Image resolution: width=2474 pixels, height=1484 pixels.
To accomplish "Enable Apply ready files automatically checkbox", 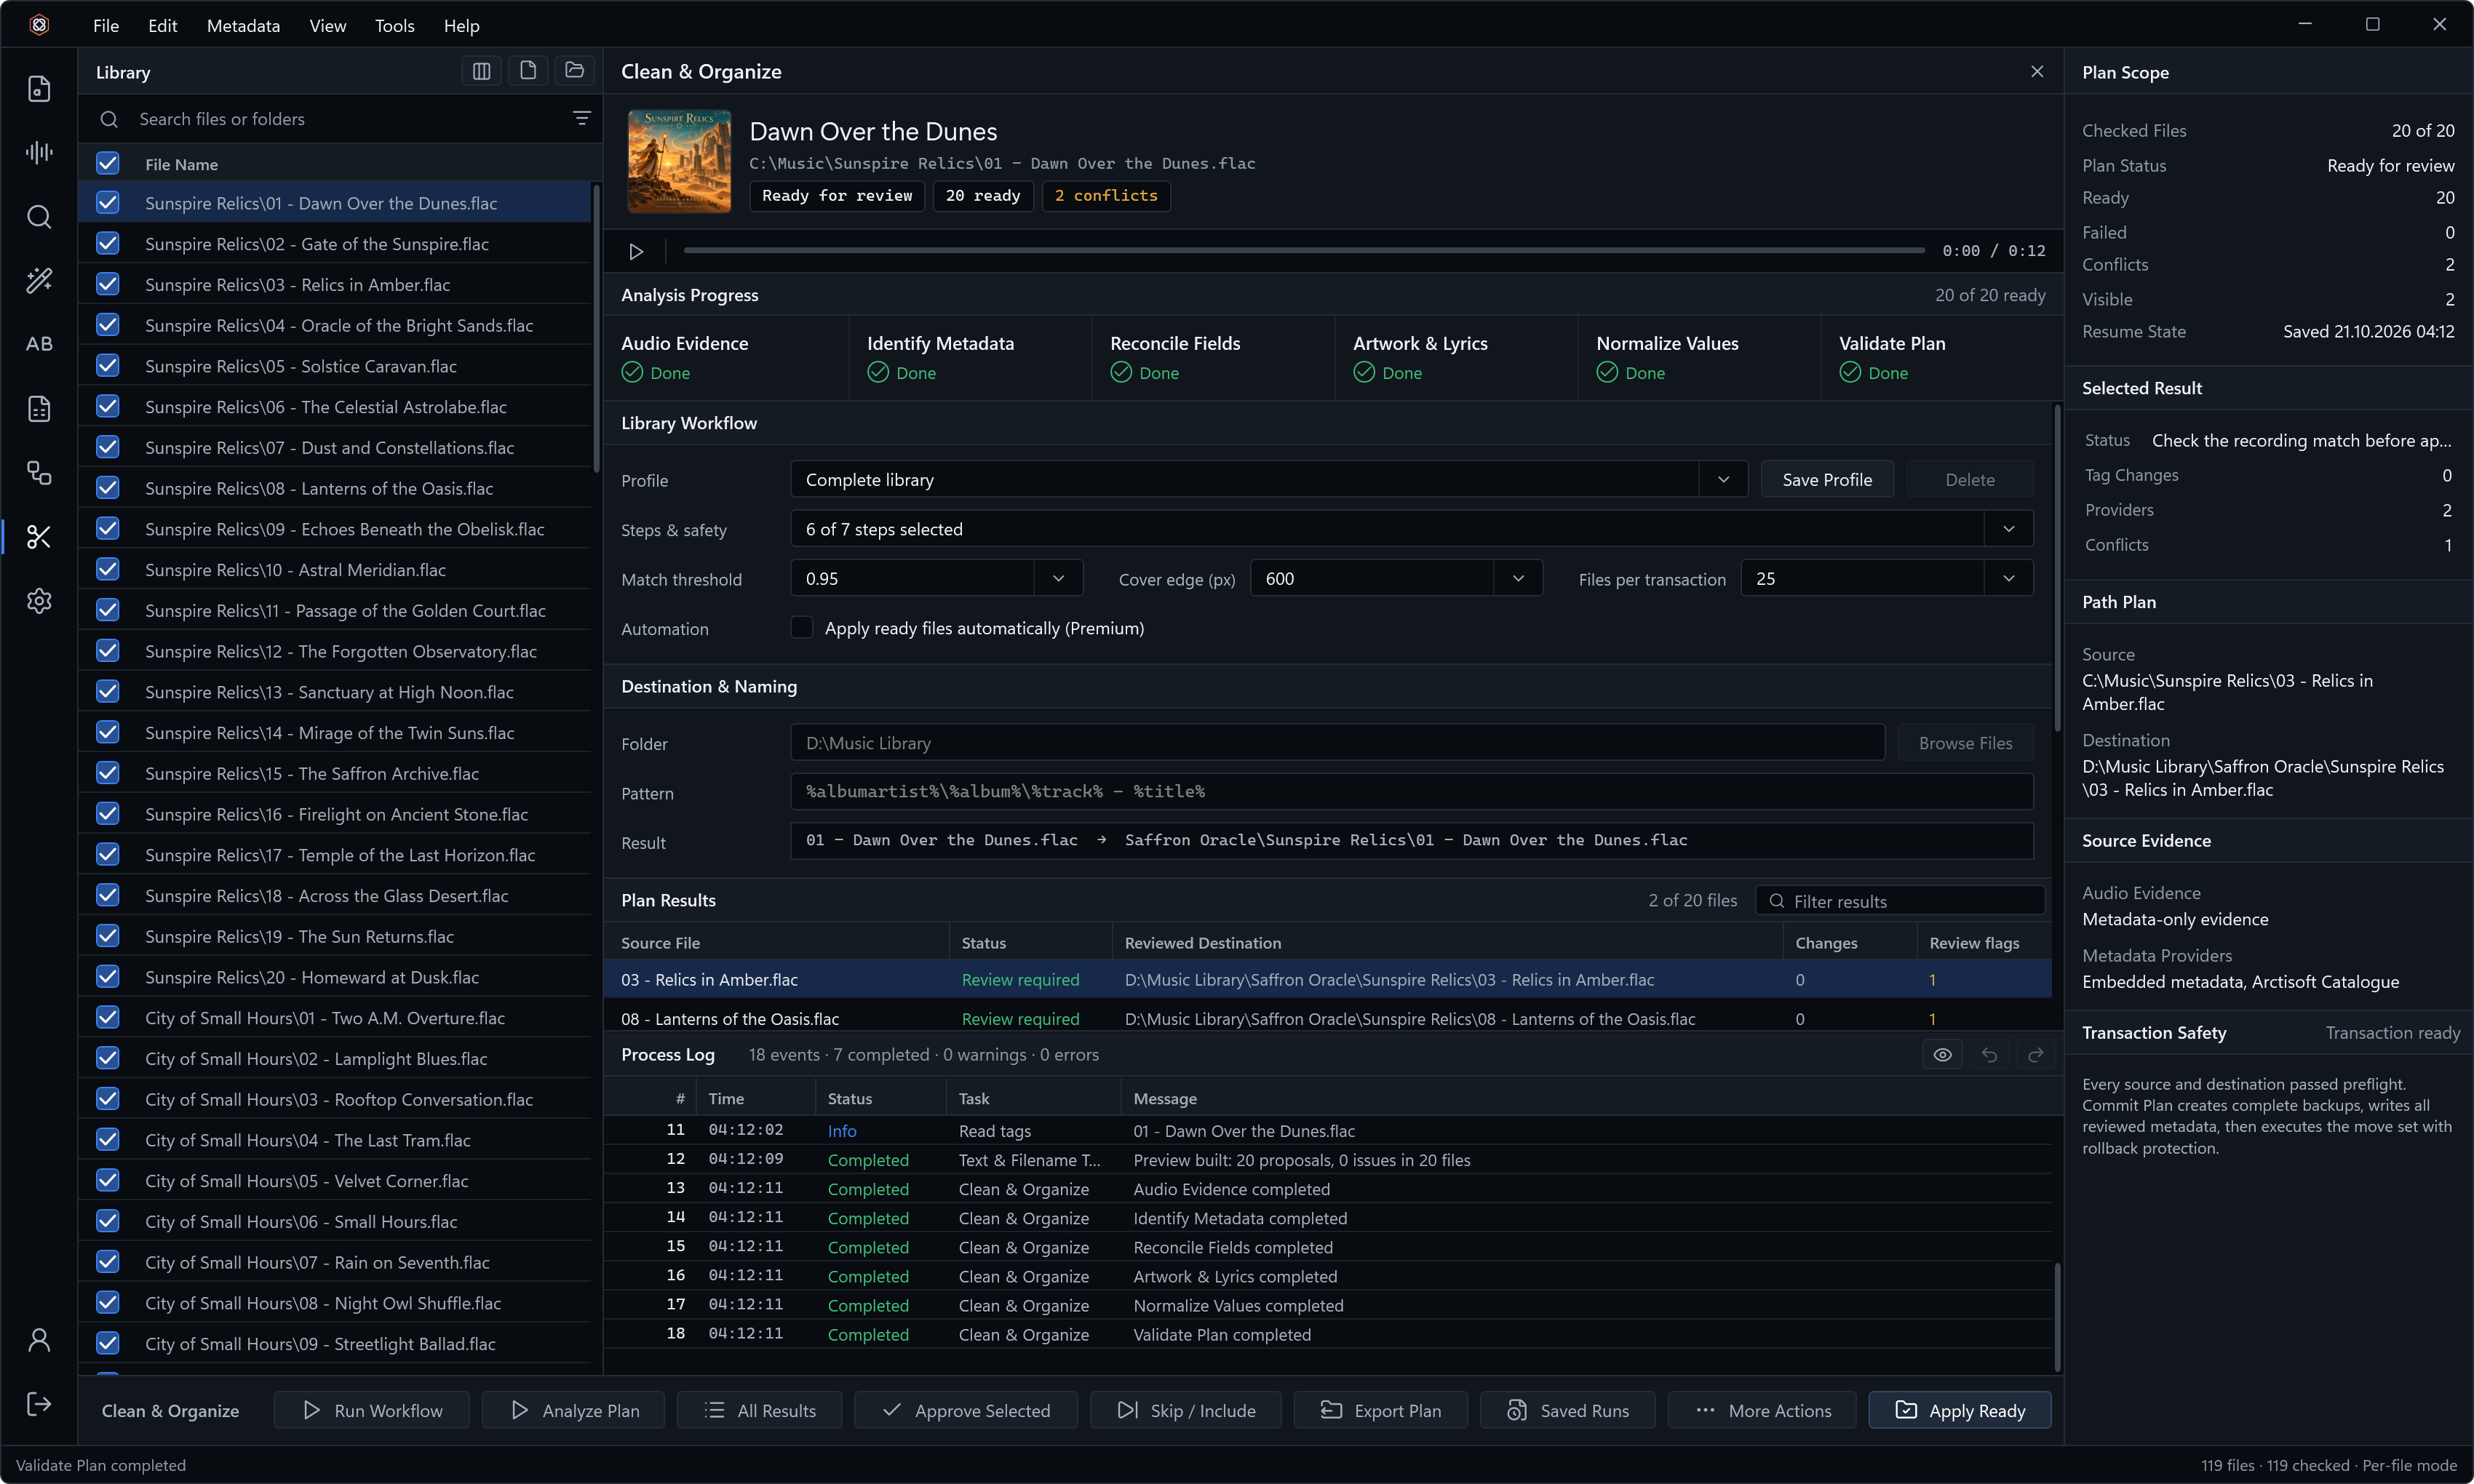I will [x=802, y=628].
